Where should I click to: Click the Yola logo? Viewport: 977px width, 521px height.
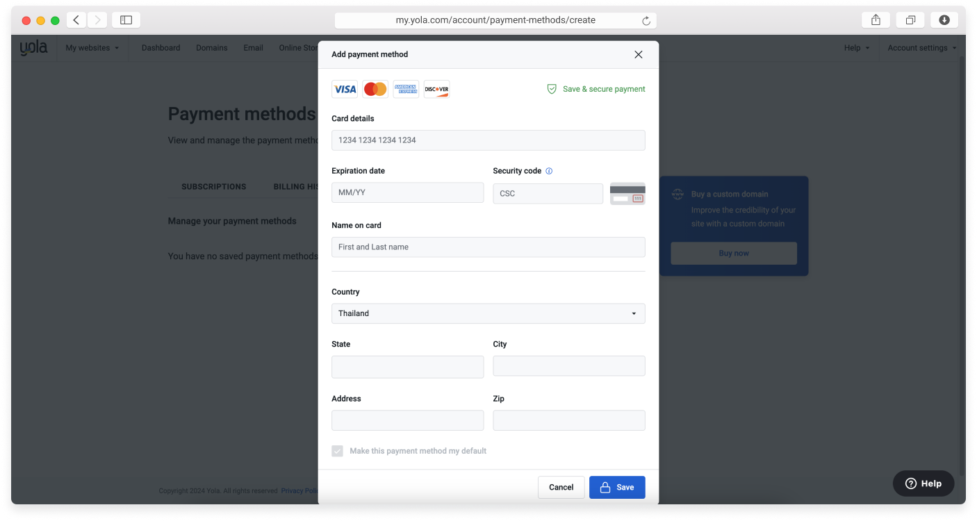coord(33,47)
